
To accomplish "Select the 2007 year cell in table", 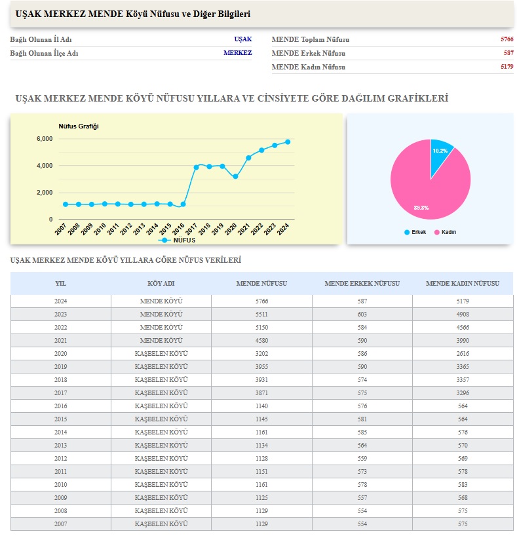I will click(60, 524).
